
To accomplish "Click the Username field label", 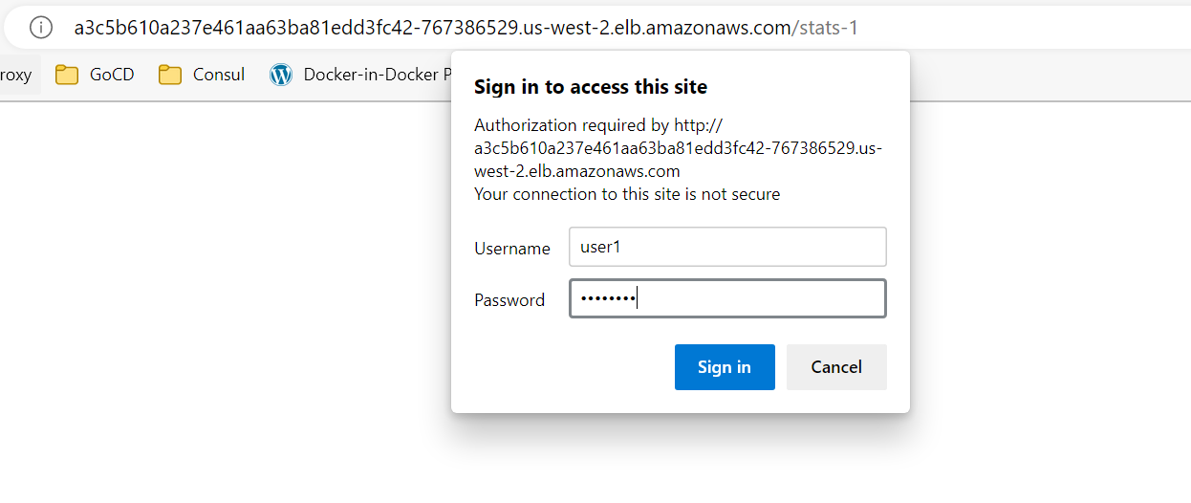I will (512, 249).
